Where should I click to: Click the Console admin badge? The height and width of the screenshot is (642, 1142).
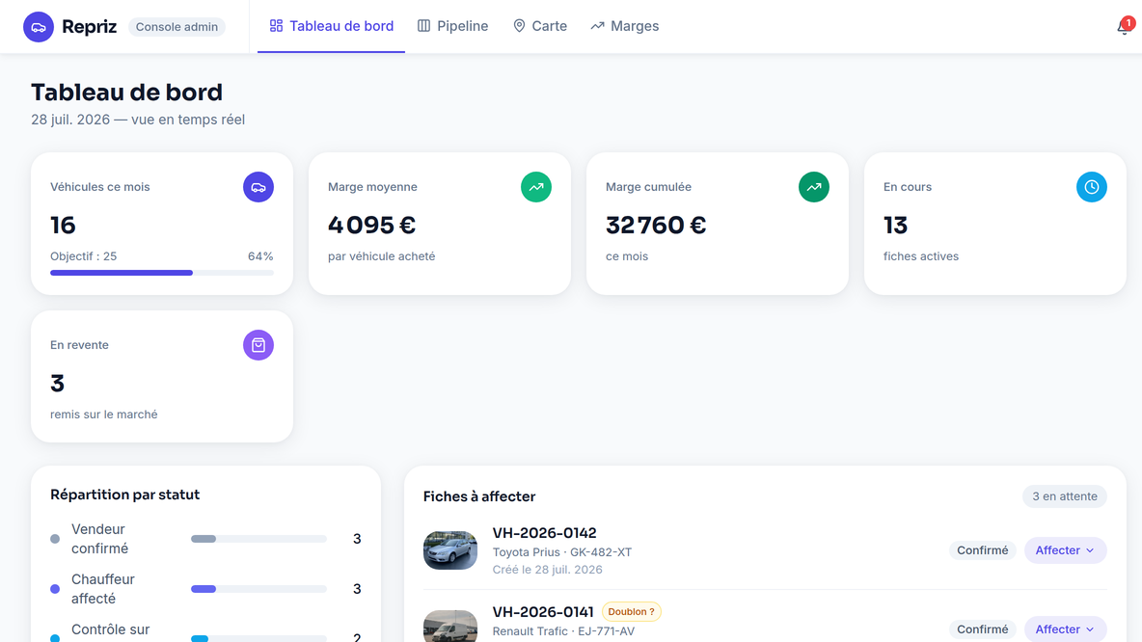click(177, 27)
